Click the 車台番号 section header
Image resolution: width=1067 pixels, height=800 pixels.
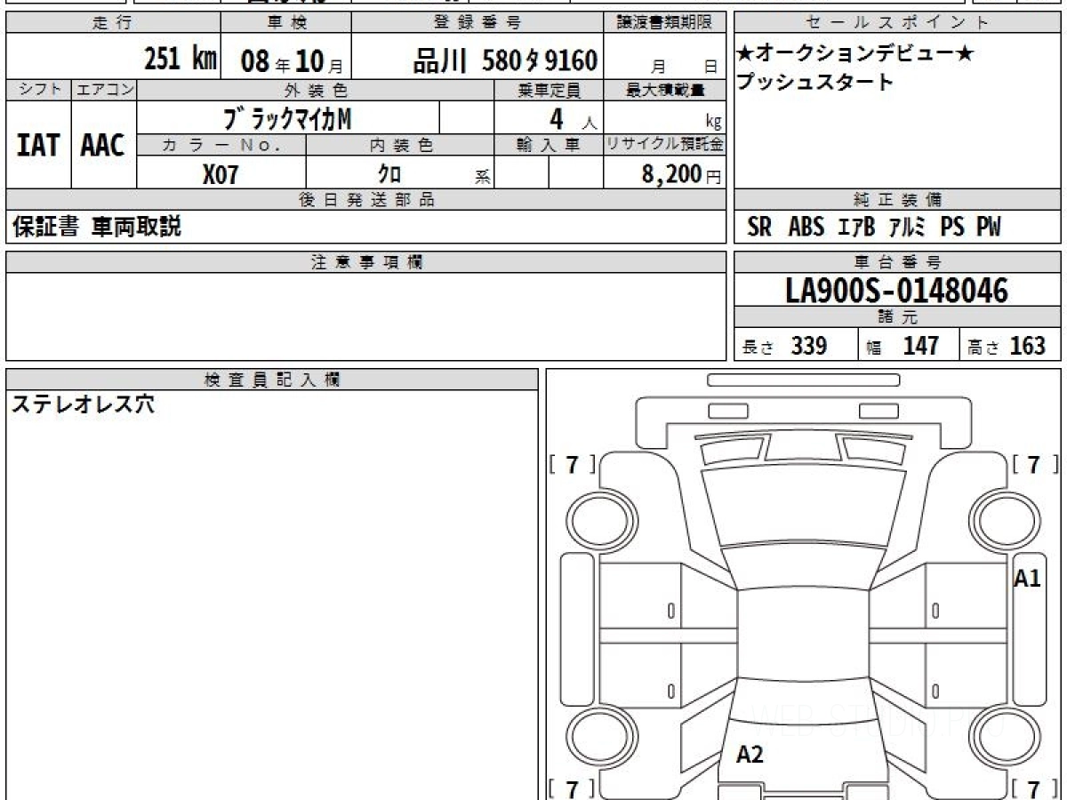[897, 262]
